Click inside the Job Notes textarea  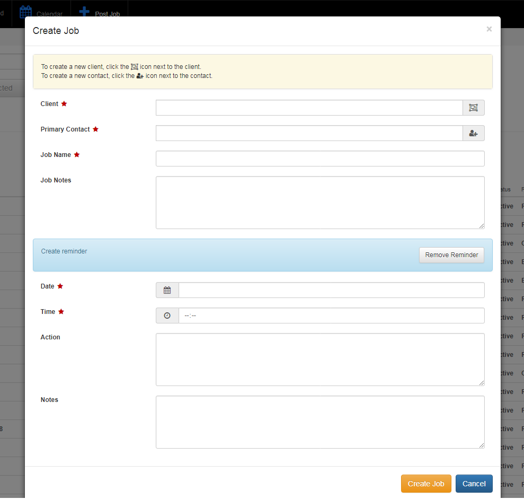[x=320, y=203]
